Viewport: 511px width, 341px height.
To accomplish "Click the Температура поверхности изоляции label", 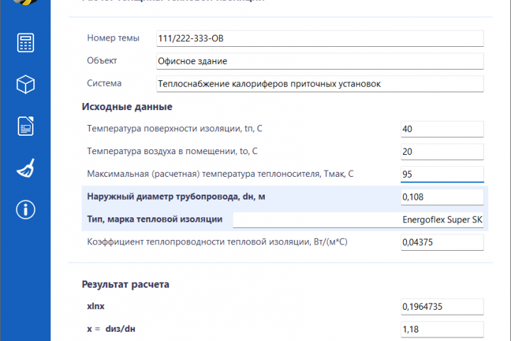I will pos(175,129).
